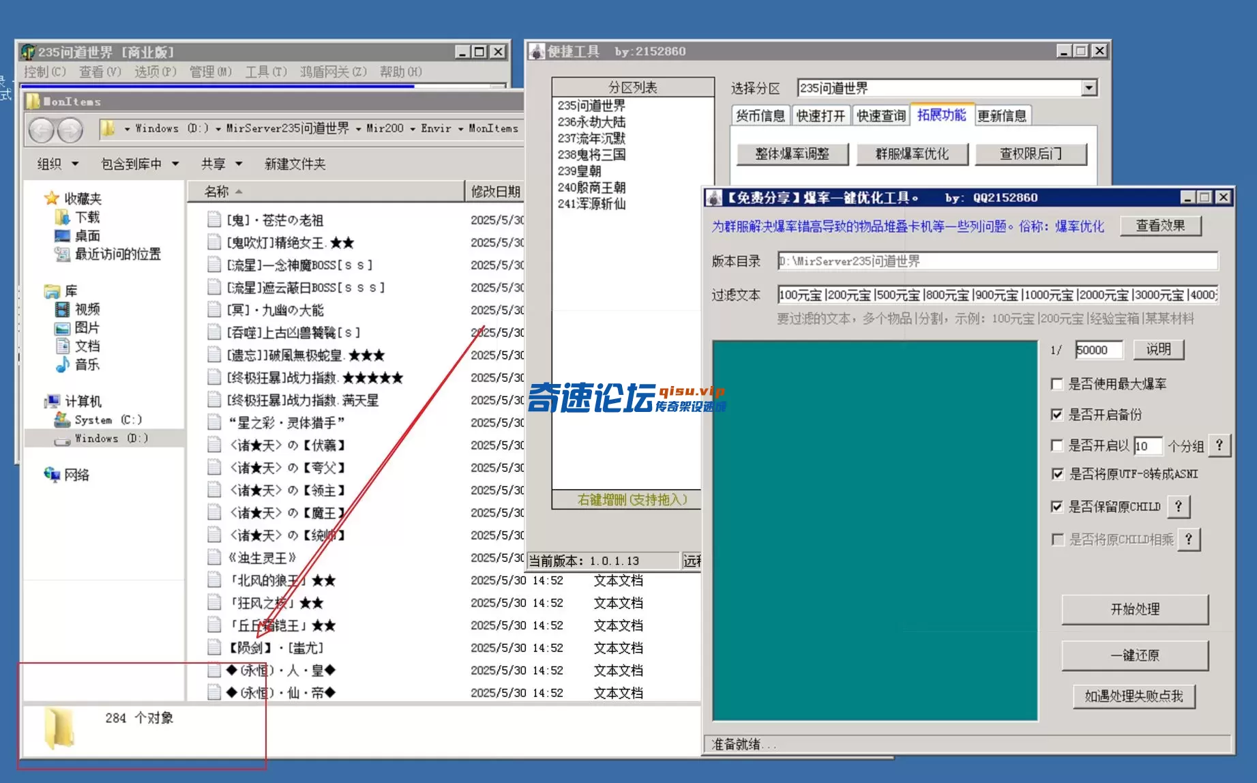Click the 如遇处理失败点我 button
Image resolution: width=1257 pixels, height=783 pixels.
coord(1134,696)
